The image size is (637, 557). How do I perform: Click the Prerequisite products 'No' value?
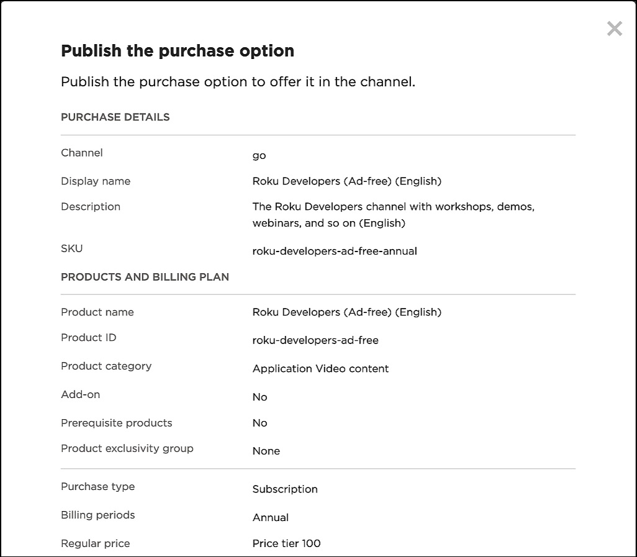pos(260,423)
